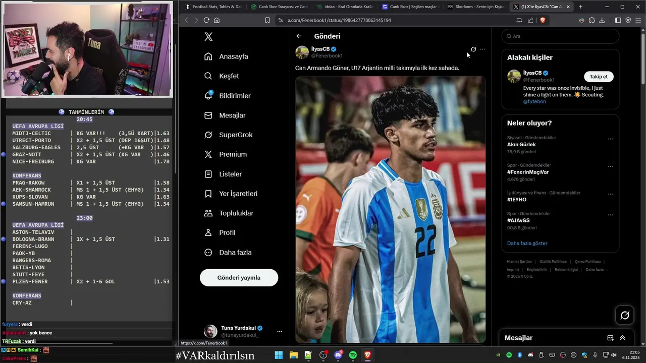The height and width of the screenshot is (363, 646).
Task: Open options for #FenerinMaçıVar trend
Action: tap(610, 166)
